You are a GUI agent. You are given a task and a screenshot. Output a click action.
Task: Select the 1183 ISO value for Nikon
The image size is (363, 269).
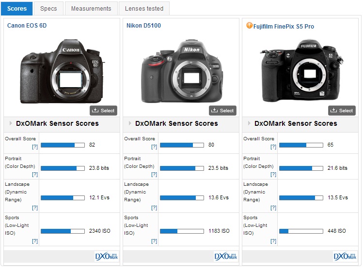point(219,231)
